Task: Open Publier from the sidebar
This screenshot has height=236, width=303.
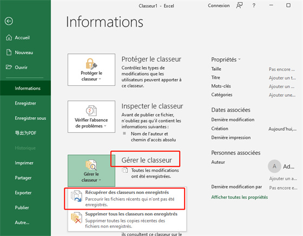Action: tap(25, 207)
